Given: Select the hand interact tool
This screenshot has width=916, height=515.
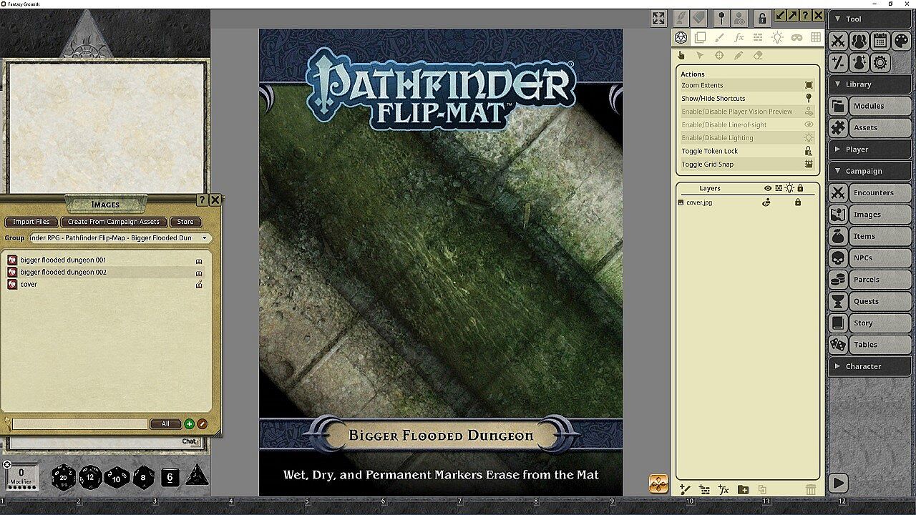Looking at the screenshot, I should [681, 55].
